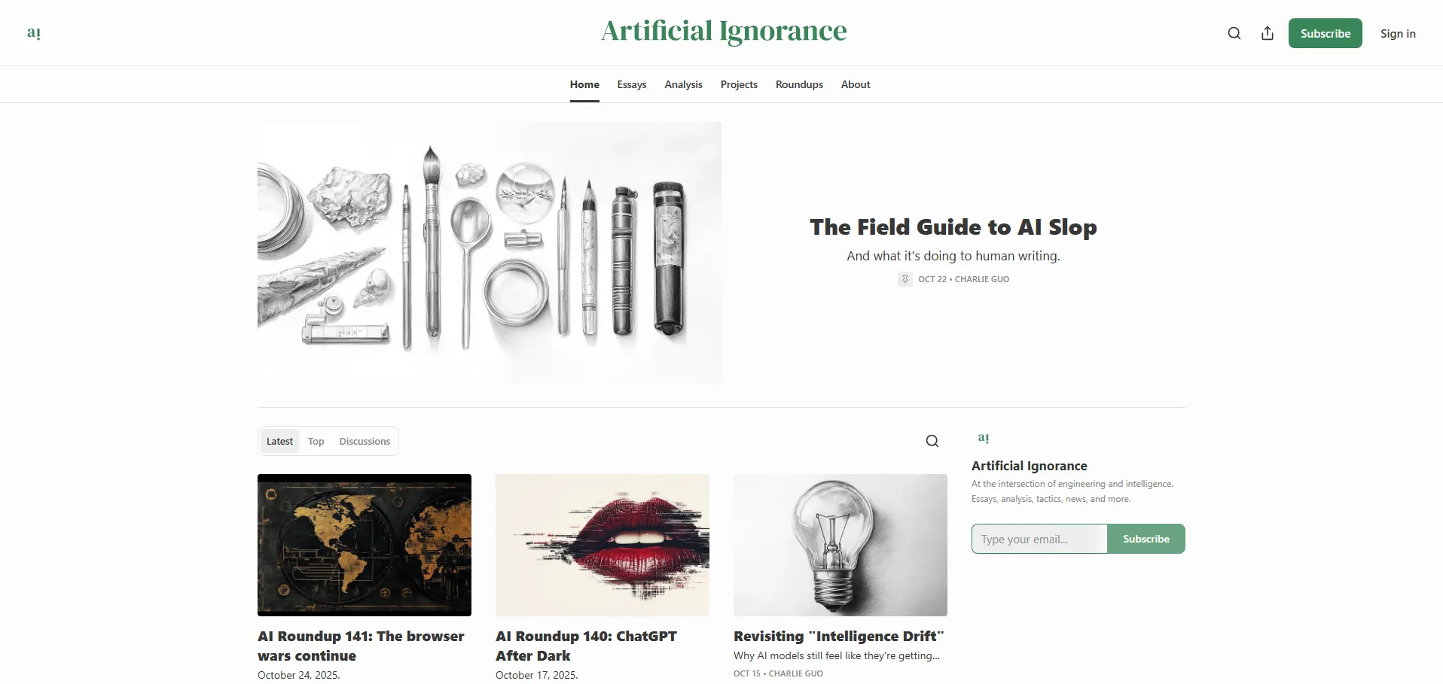Screen dimensions: 1443x684
Task: Submit email with sidebar Subscribe button
Action: (x=1146, y=539)
